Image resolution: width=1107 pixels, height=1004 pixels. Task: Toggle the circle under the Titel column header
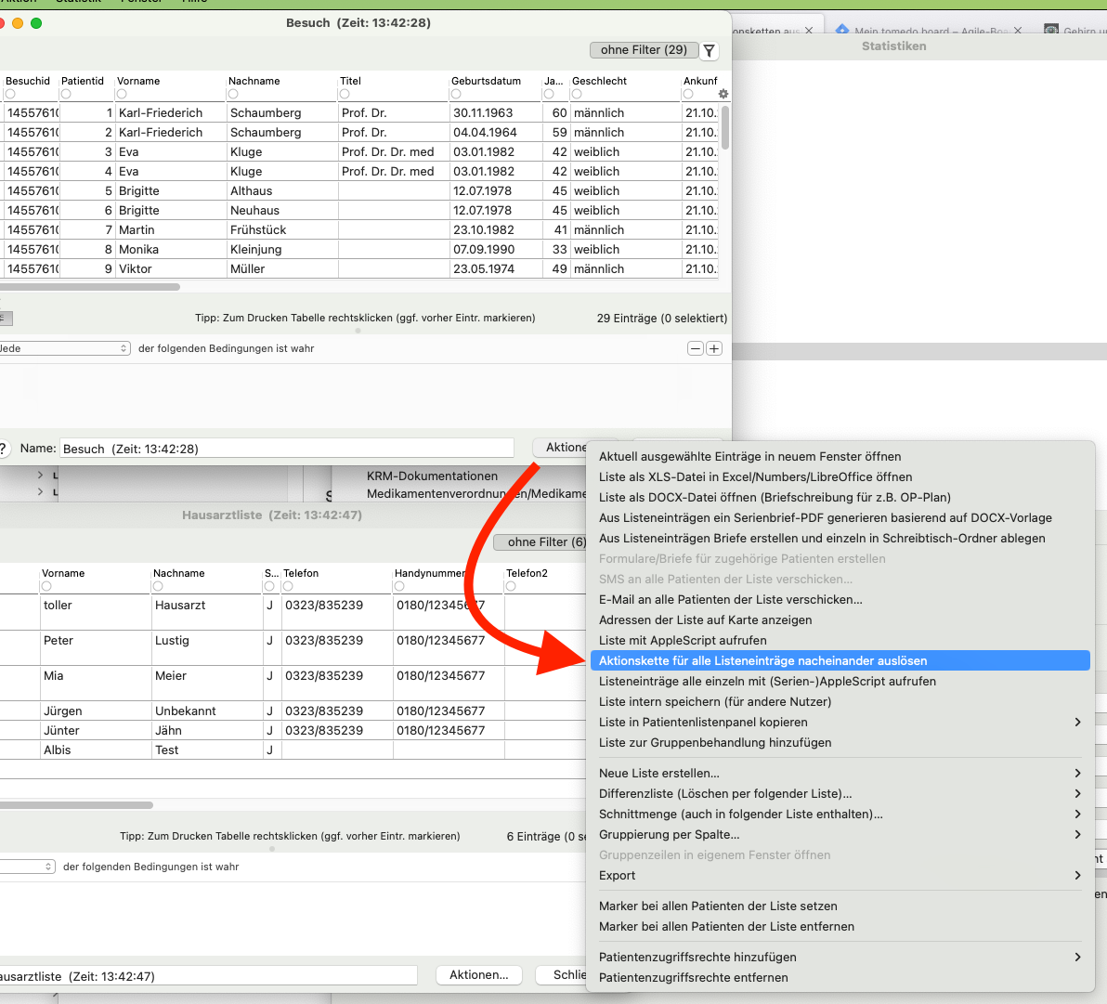pyautogui.click(x=345, y=94)
